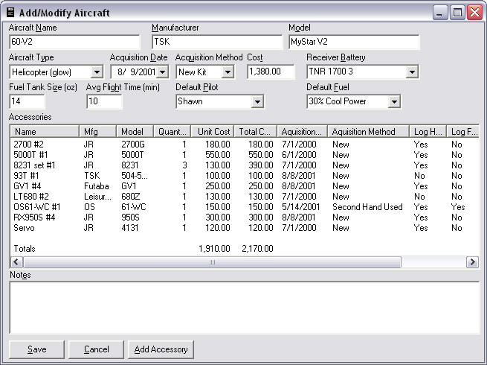487x365 pixels.
Task: Click the Manufacturer text field
Action: (216, 42)
